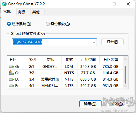Viewport: 136px width, 113px height.
Task: Click the 可用空间 column header
Action: tap(88, 60)
